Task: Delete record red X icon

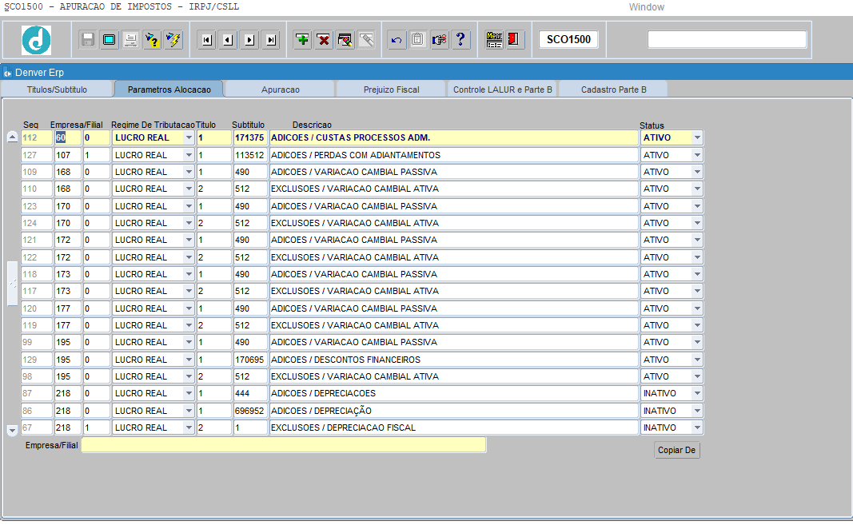Action: 324,40
